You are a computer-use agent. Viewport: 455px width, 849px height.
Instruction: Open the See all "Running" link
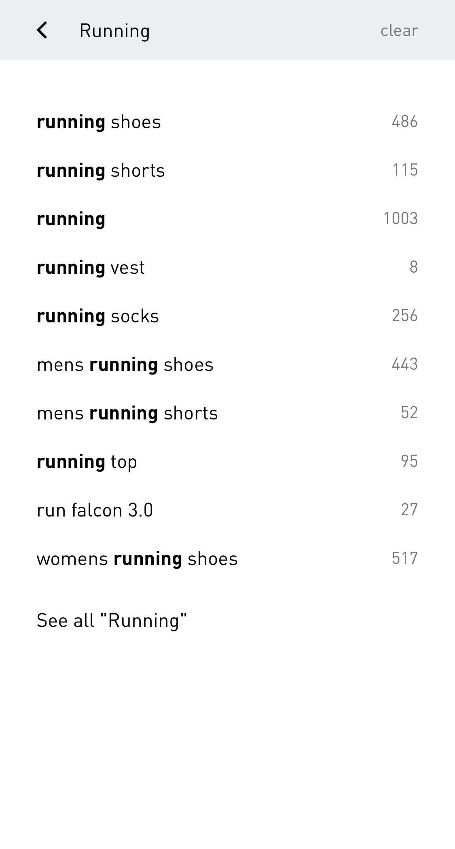click(x=112, y=620)
